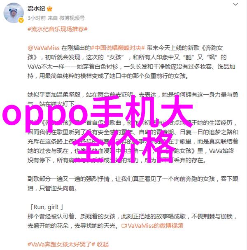Click the 来自 label beside timestamp
The width and height of the screenshot is (247, 250).
[x=53, y=18]
